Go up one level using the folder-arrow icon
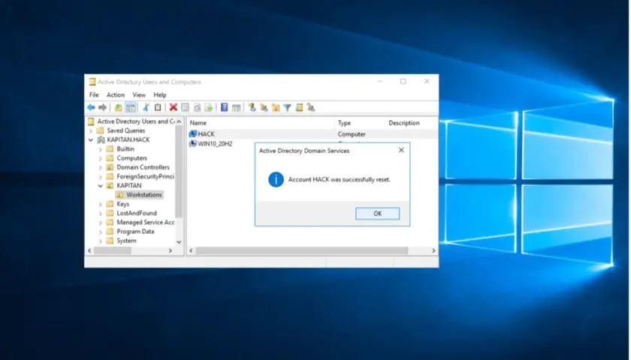631x360 pixels. point(119,107)
